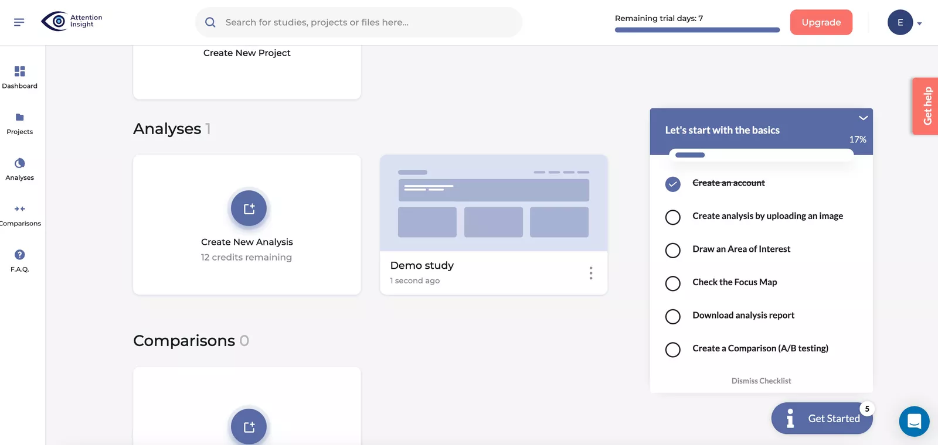Open the Demo study thumbnail
This screenshot has height=445, width=938.
coord(494,203)
